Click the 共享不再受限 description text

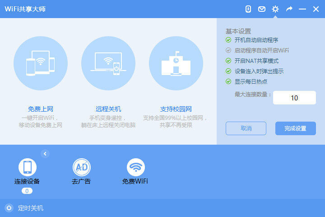click(x=176, y=125)
